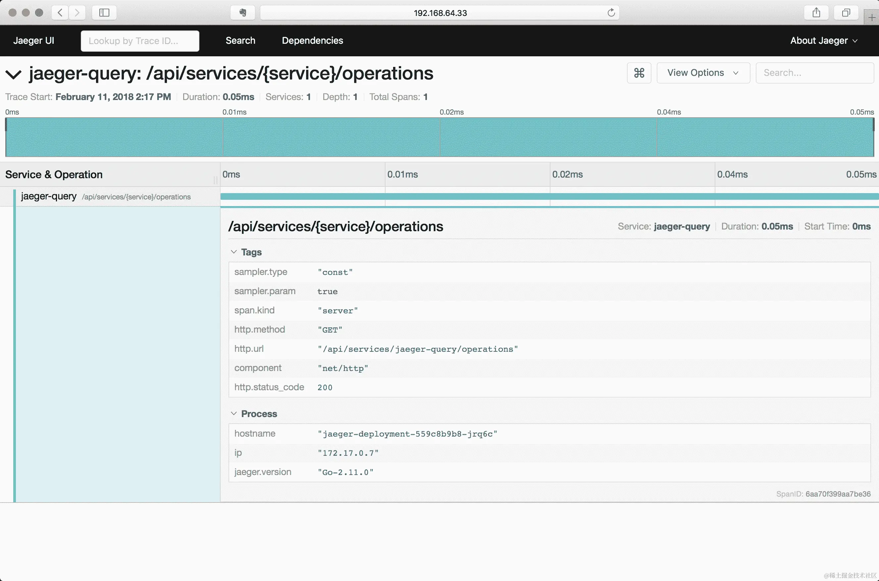Toggle the Safari sidebar icon
The image size is (879, 581).
pos(104,13)
